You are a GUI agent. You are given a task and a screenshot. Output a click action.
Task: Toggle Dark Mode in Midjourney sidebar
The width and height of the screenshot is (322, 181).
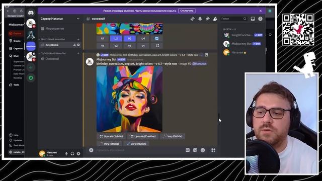(x=17, y=145)
